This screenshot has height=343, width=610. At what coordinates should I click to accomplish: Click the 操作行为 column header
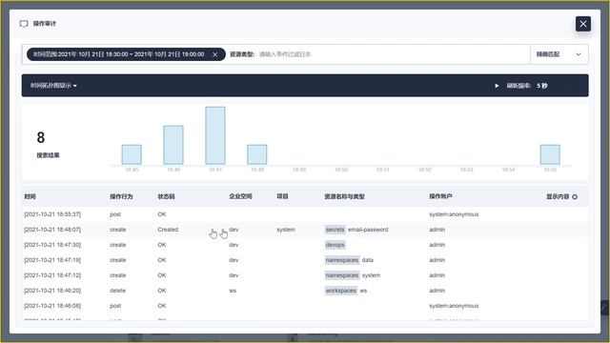click(x=121, y=197)
